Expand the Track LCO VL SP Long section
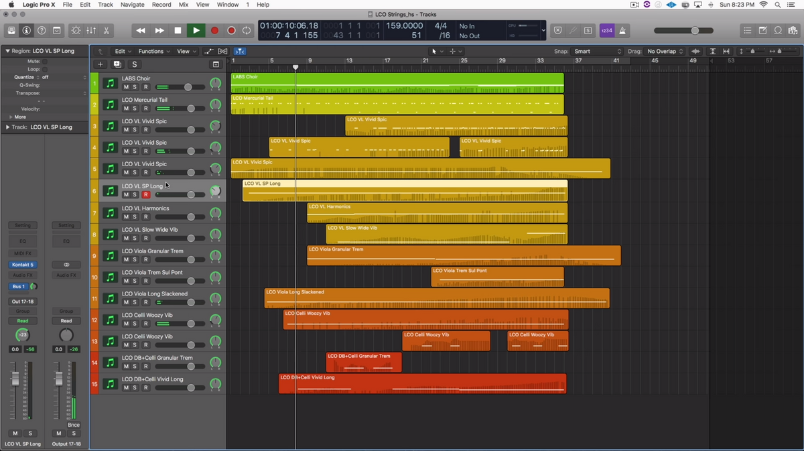 pyautogui.click(x=7, y=127)
